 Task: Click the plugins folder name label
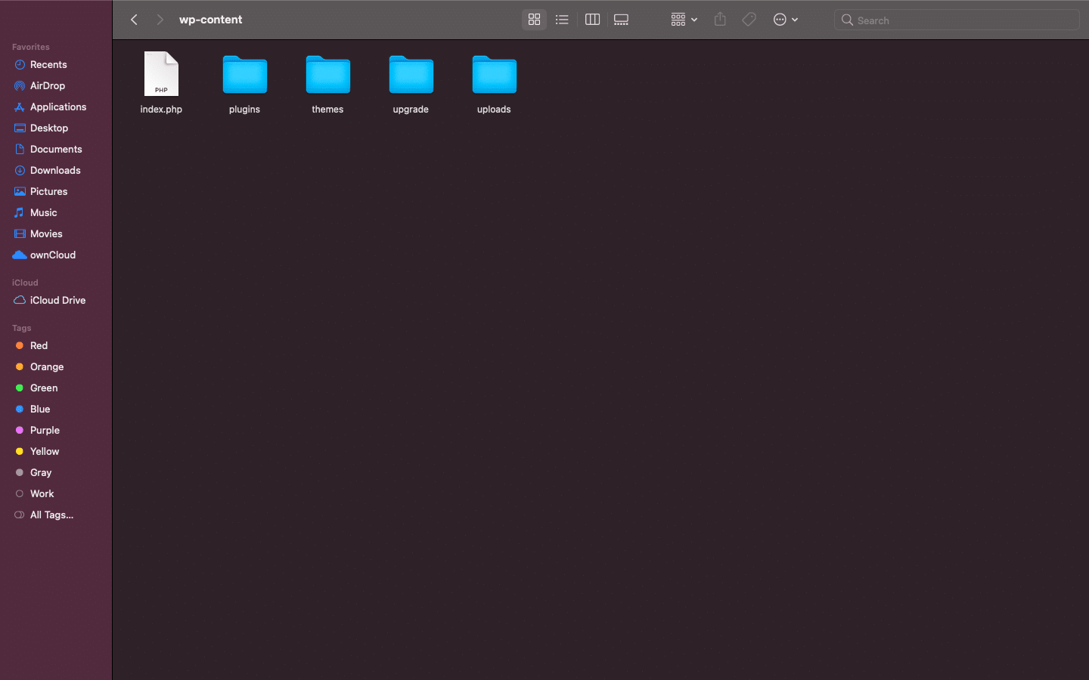tap(244, 110)
